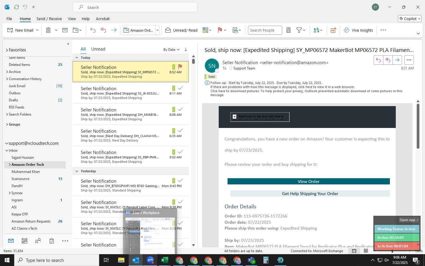Open the Filter Email funnel menu

pos(301,30)
